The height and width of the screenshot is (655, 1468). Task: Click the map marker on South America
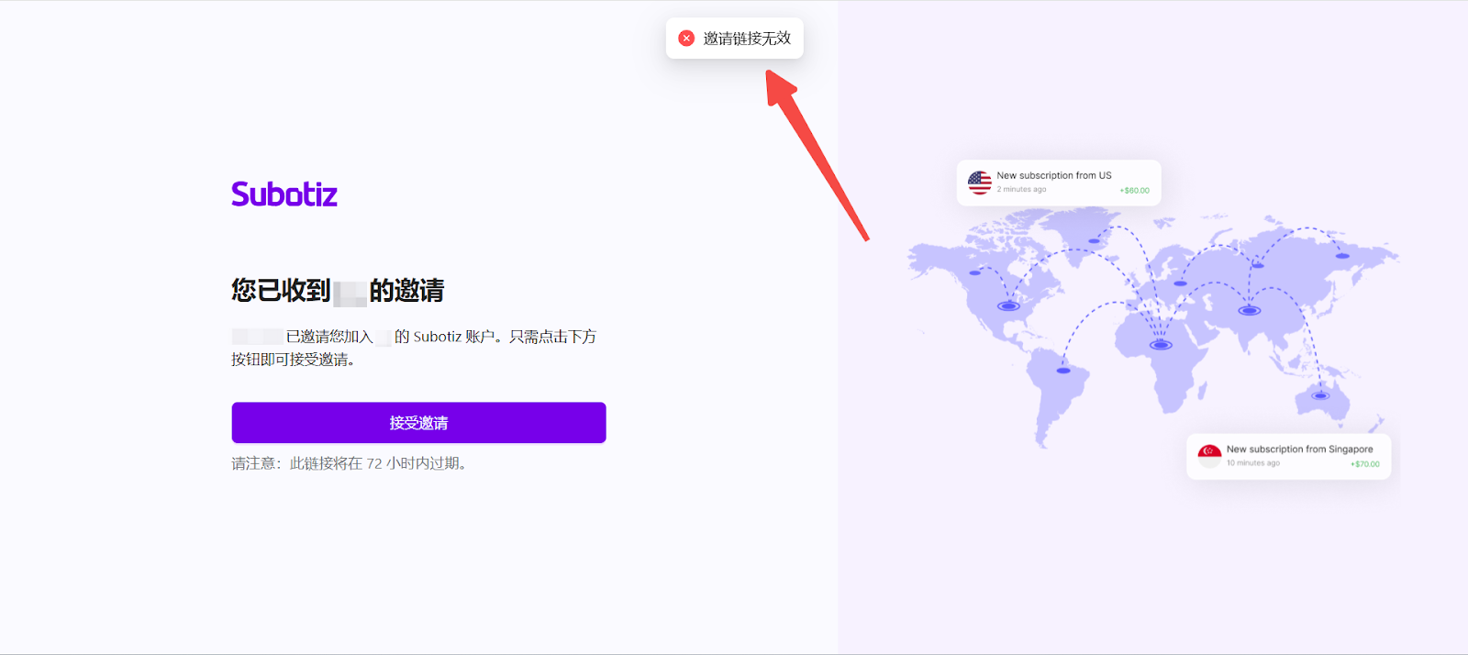tap(1063, 371)
